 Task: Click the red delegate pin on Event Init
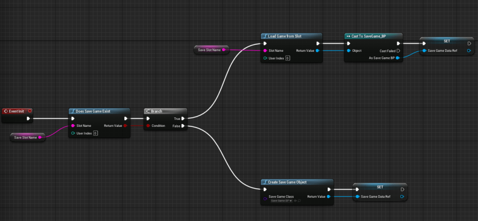[x=30, y=111]
